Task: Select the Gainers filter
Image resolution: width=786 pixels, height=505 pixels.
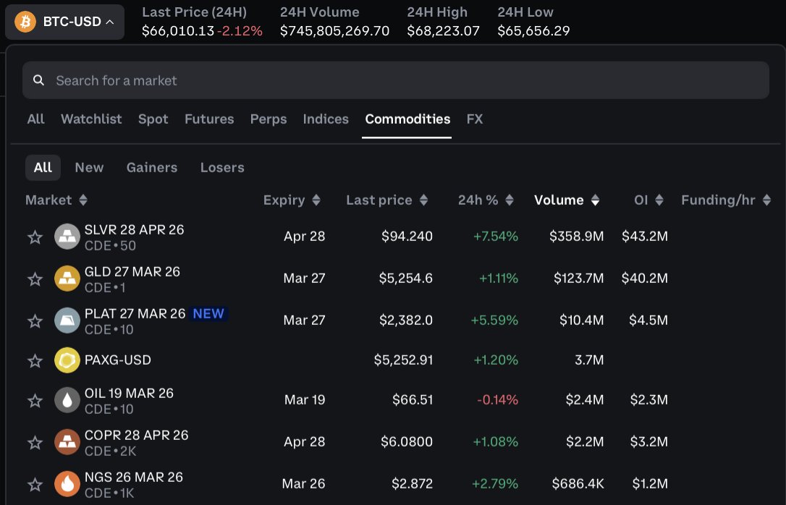Action: tap(151, 167)
